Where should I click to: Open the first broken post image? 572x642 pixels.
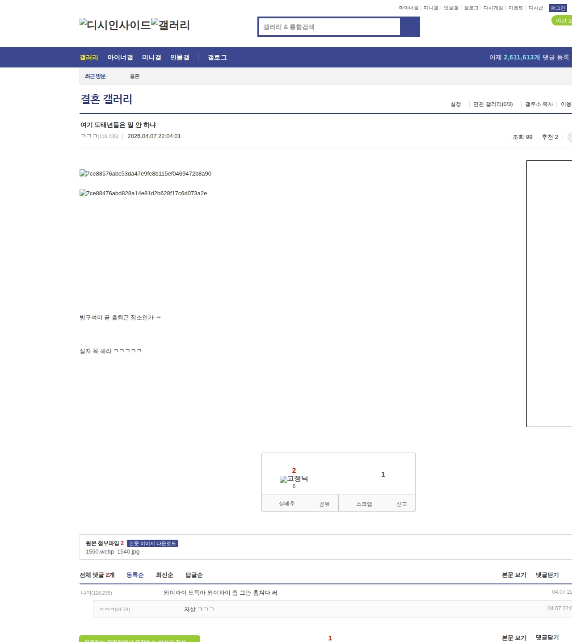[x=145, y=174]
